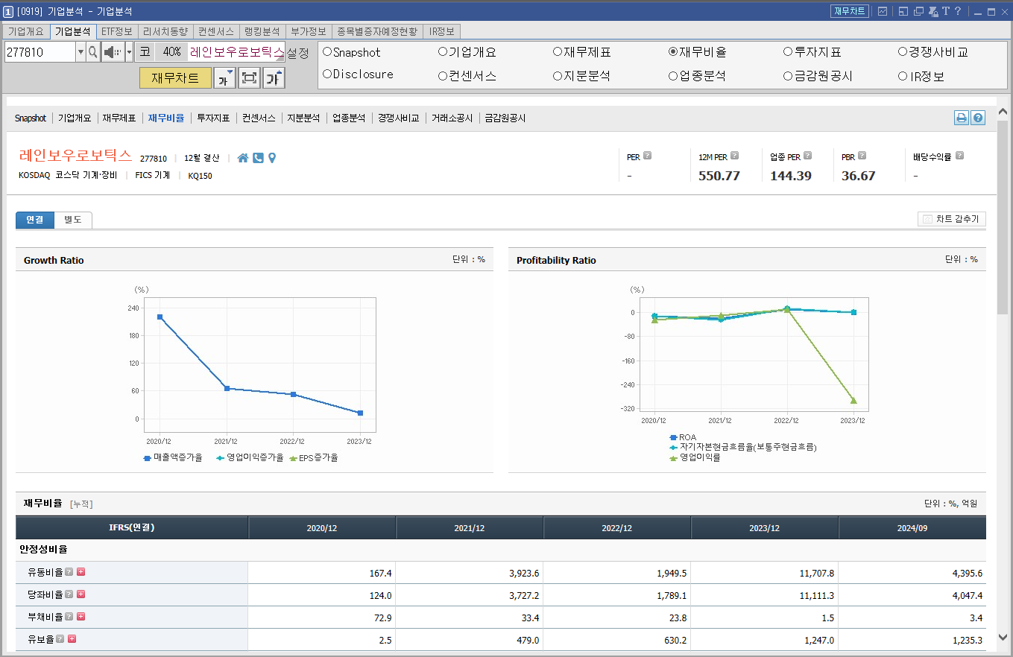Open the chart icon in title bar
The image size is (1013, 657).
883,11
